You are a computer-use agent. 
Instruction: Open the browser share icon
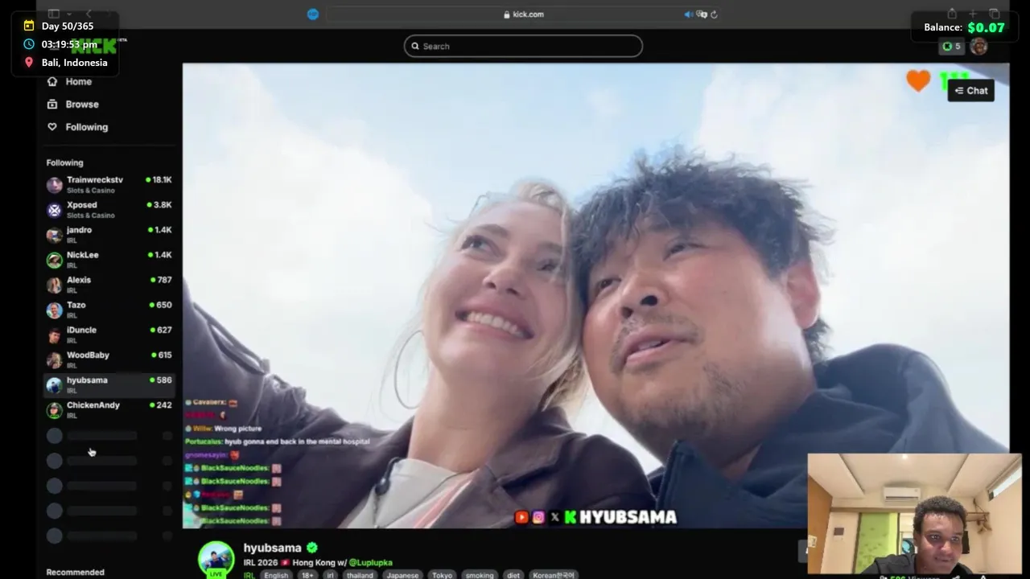pyautogui.click(x=952, y=14)
